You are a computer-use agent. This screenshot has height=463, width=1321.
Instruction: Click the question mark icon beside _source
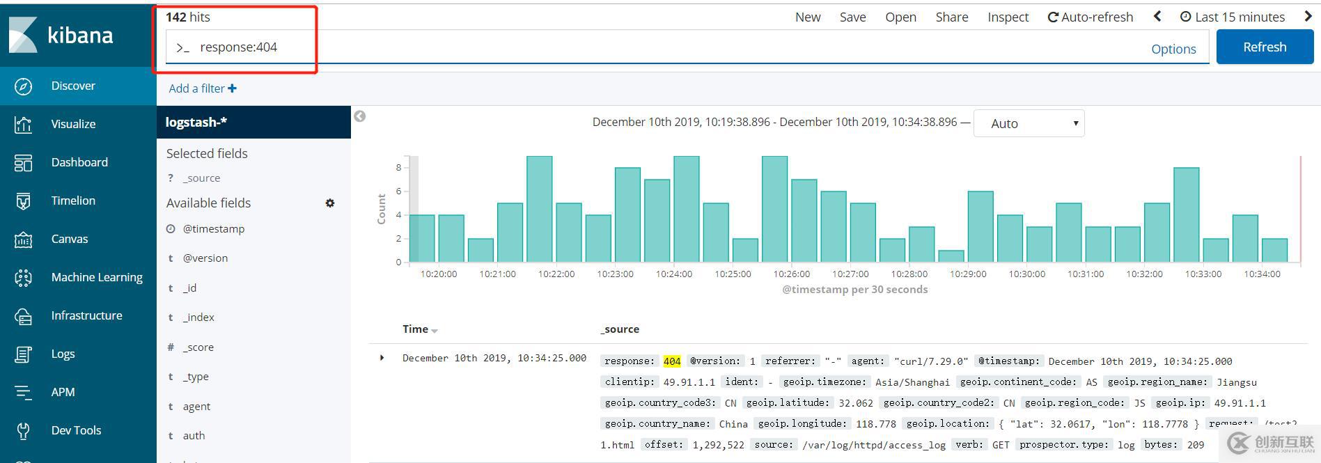(x=171, y=178)
